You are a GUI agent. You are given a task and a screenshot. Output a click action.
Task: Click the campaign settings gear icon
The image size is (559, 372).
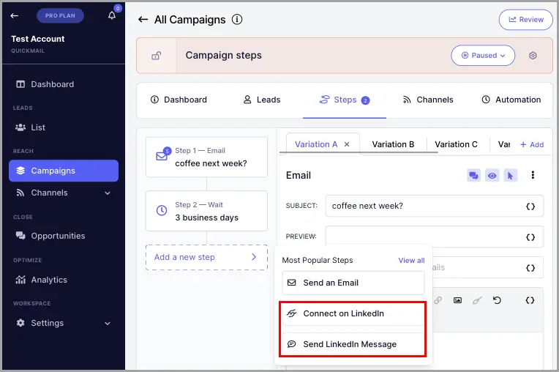point(533,56)
